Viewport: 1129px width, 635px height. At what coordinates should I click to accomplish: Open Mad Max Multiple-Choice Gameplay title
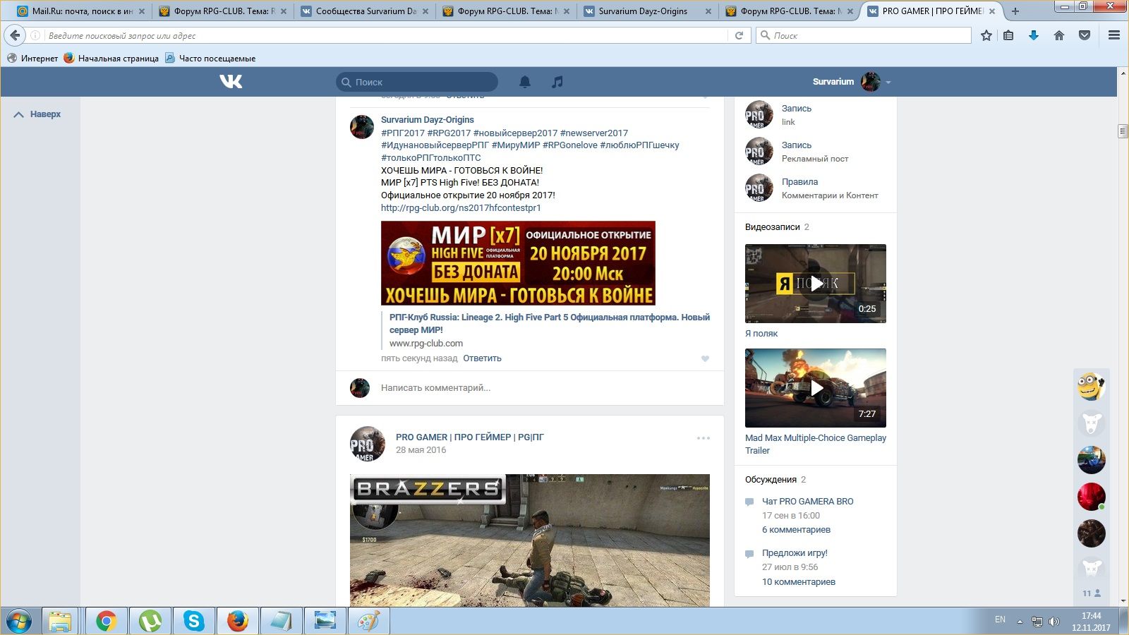click(816, 445)
